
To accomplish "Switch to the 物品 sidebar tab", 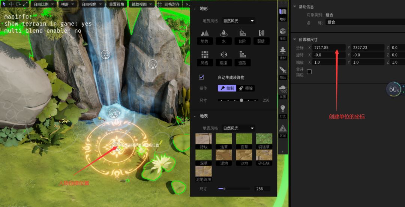I will [283, 73].
